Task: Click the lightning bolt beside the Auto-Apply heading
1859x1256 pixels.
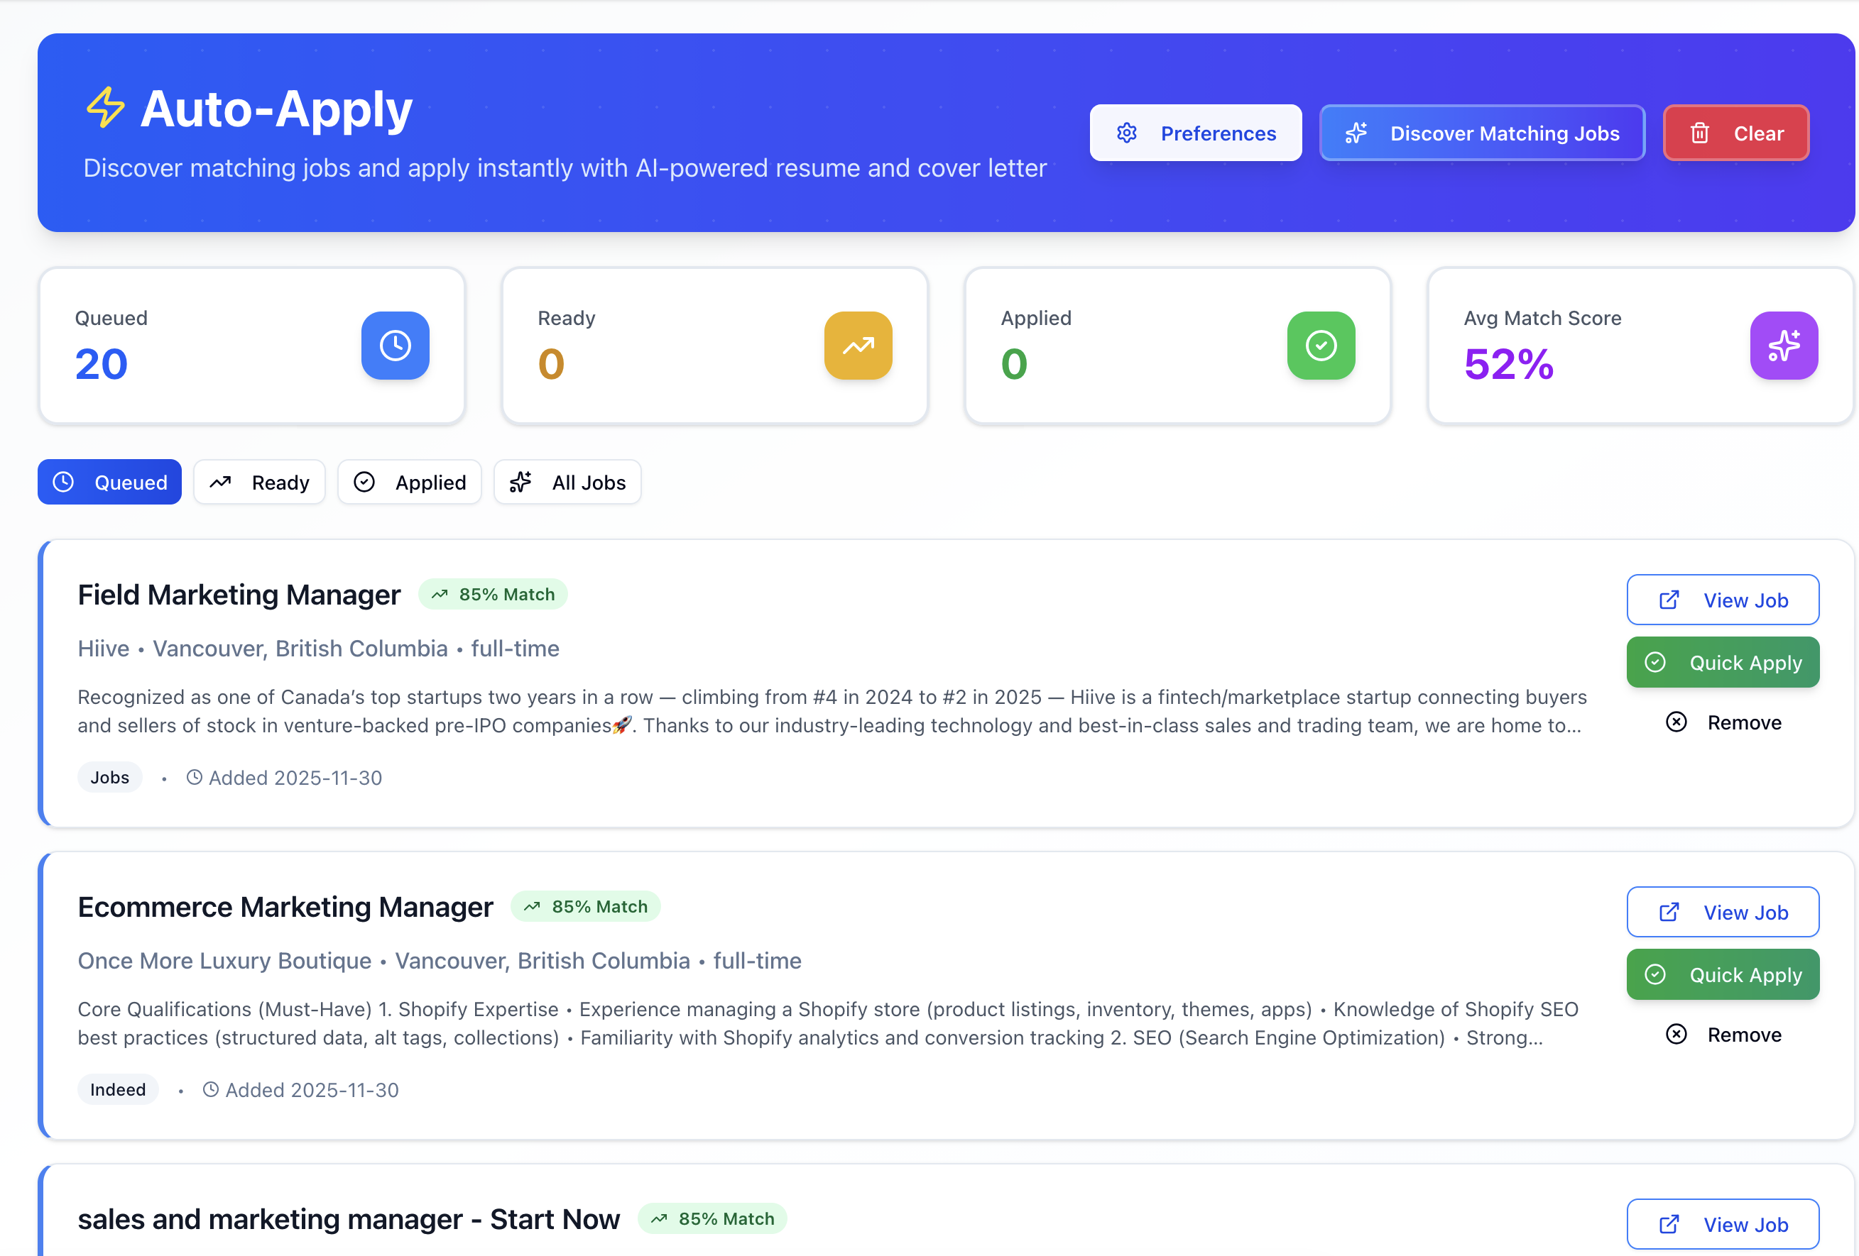Action: click(105, 109)
